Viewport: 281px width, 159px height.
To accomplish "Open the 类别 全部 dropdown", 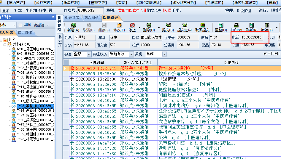I will pyautogui.click(x=164, y=54).
